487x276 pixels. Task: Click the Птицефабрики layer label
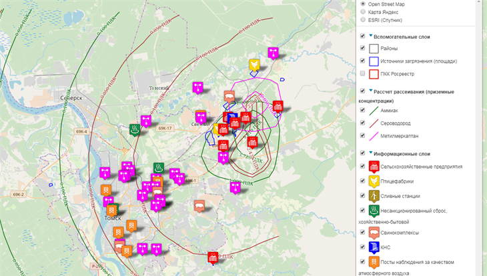(397, 181)
